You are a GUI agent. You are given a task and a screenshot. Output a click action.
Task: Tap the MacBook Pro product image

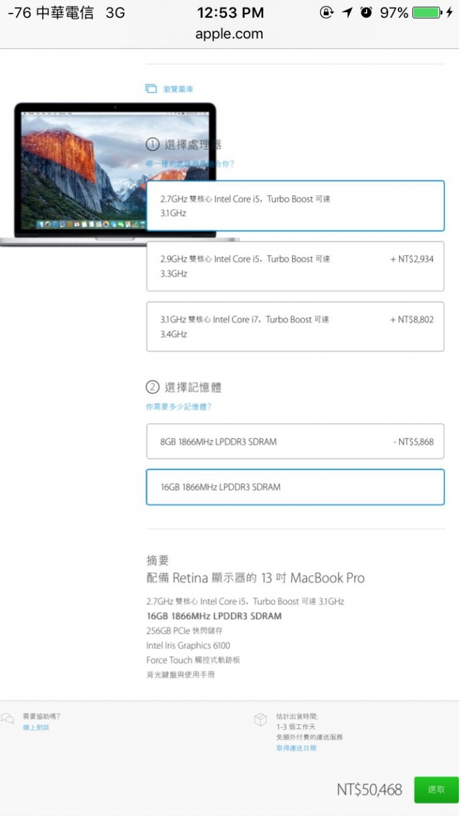click(115, 173)
